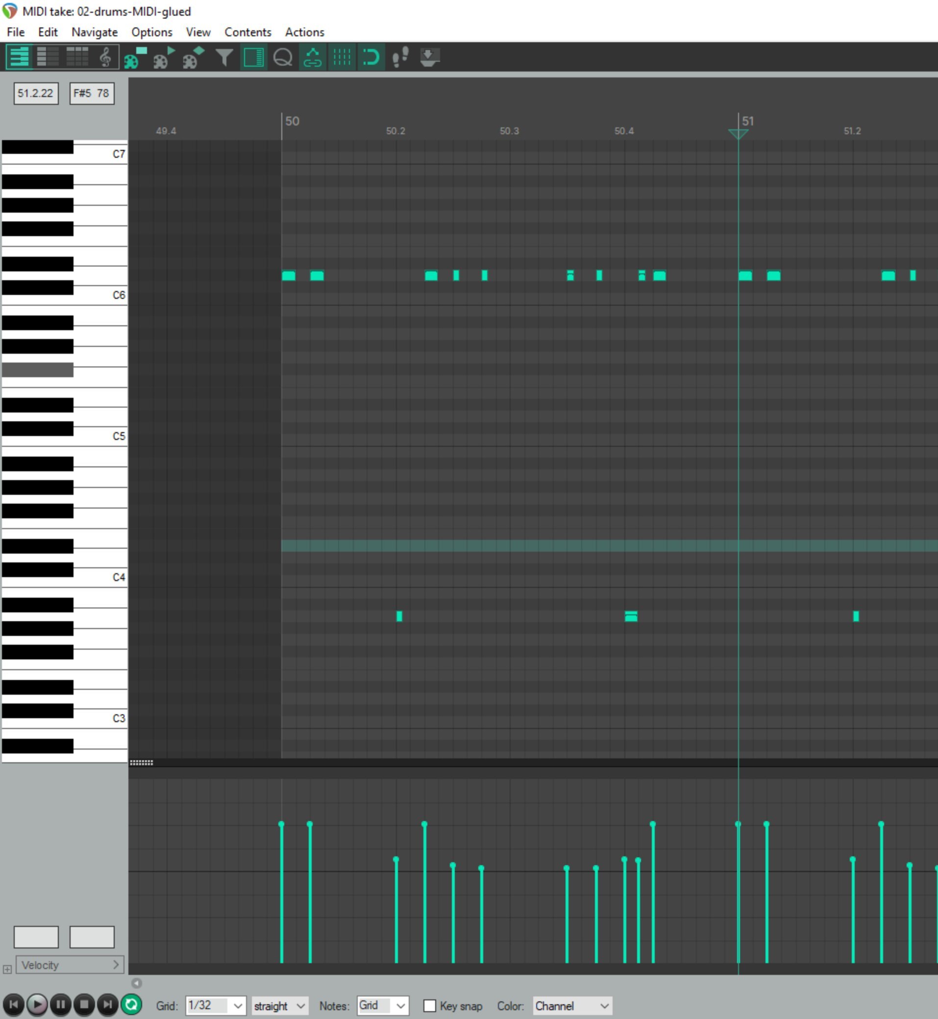The width and height of the screenshot is (938, 1019).
Task: Click the Pause transport button
Action: [x=60, y=1004]
